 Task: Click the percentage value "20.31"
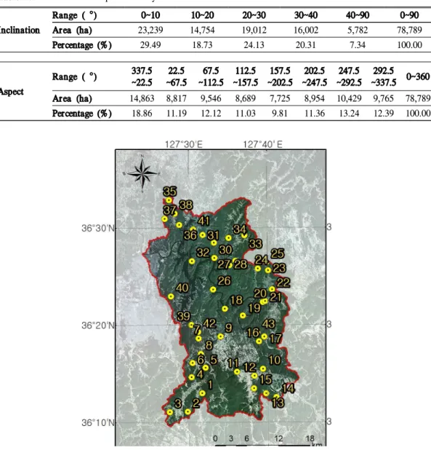[306, 45]
